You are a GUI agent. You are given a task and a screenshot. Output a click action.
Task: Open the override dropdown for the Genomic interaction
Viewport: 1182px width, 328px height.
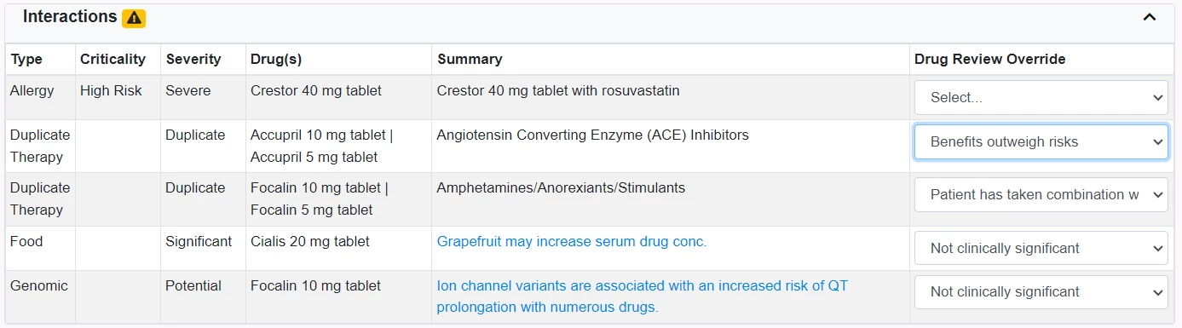1041,291
